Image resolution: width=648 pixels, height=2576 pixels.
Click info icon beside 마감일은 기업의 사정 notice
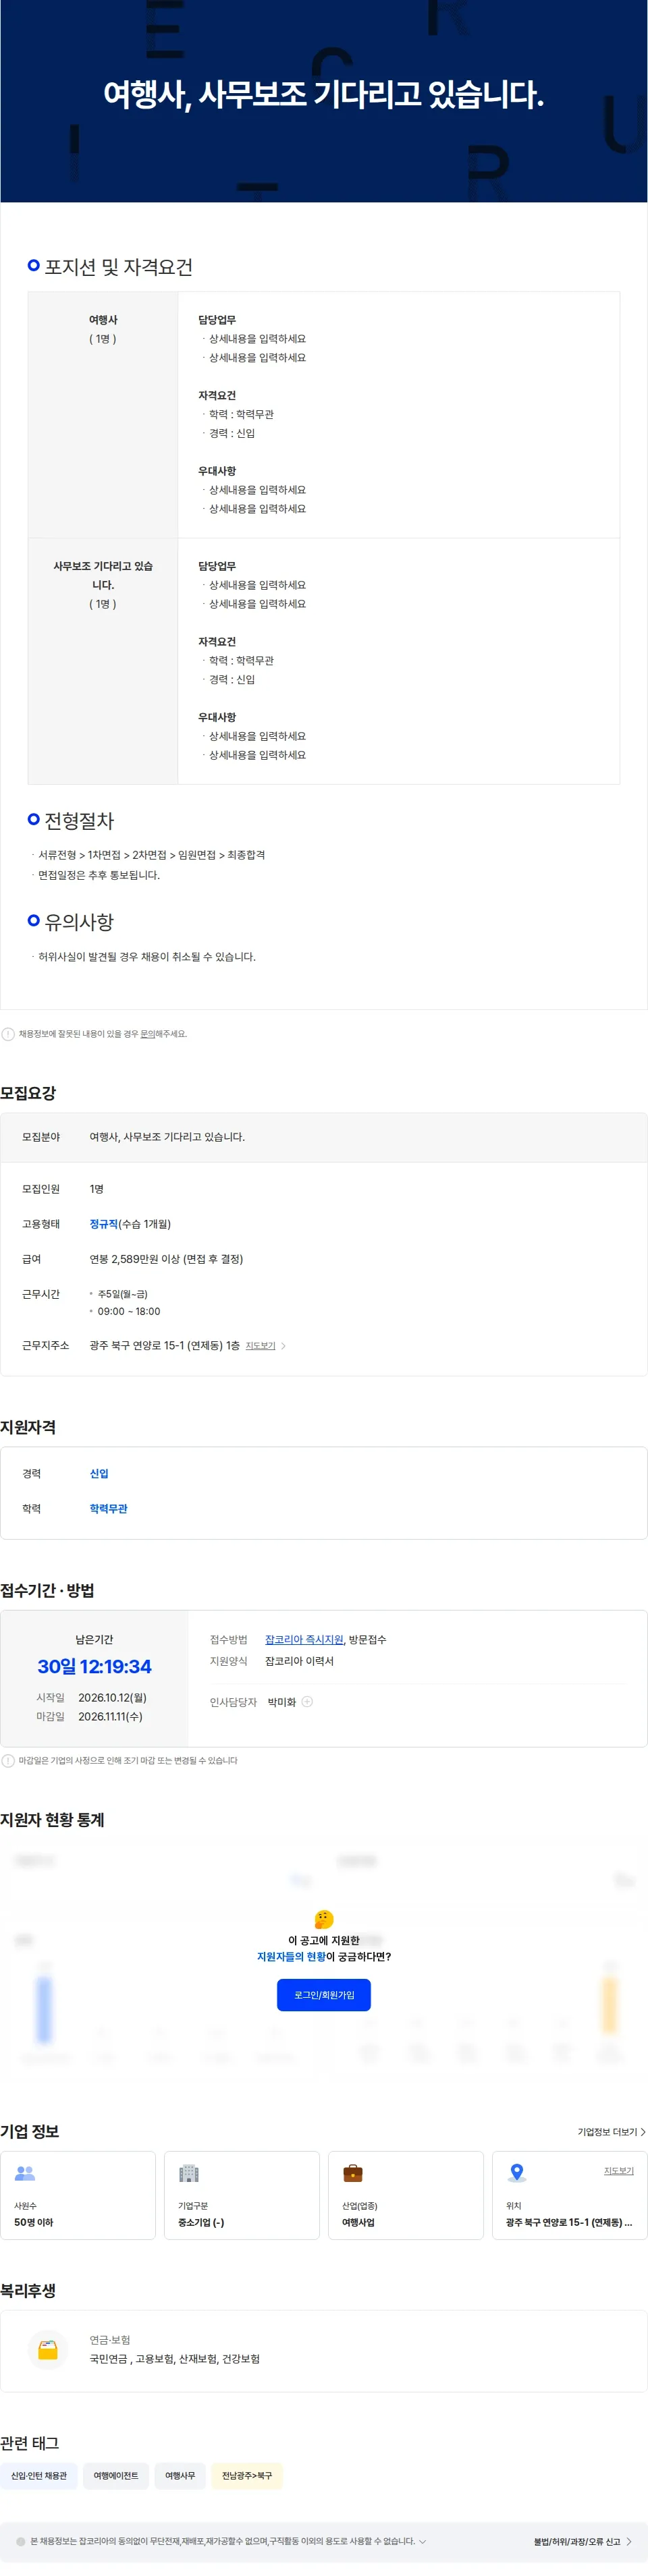(8, 1761)
